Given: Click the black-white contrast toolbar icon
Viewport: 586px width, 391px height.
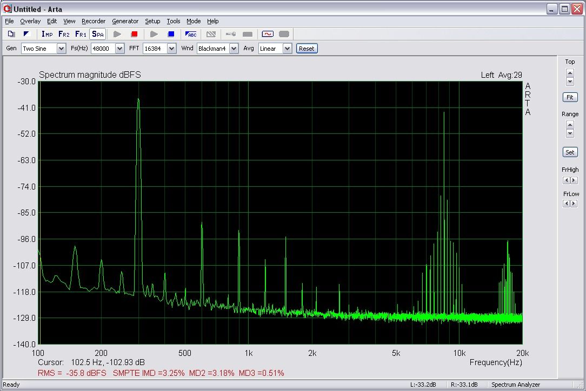Looking at the screenshot, I should (x=26, y=34).
